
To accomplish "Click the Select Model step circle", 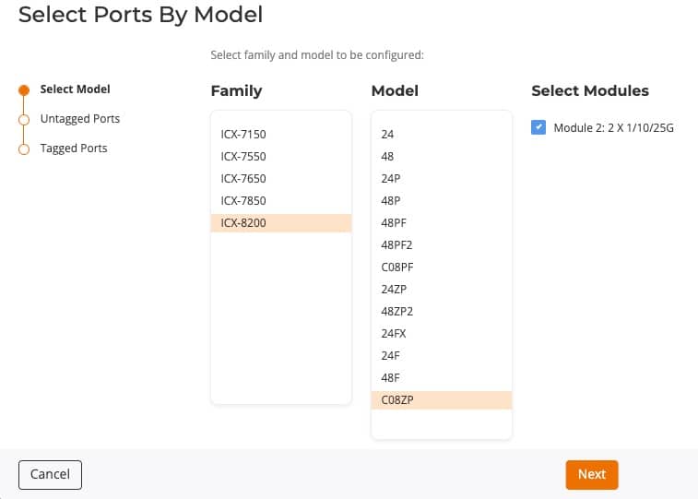I will (24, 90).
